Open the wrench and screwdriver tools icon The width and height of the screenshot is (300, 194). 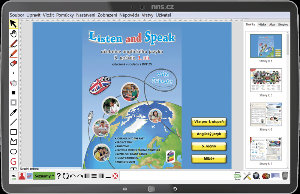pyautogui.click(x=247, y=176)
